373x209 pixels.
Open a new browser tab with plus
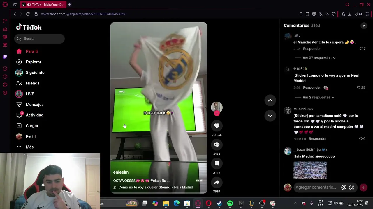tap(69, 5)
